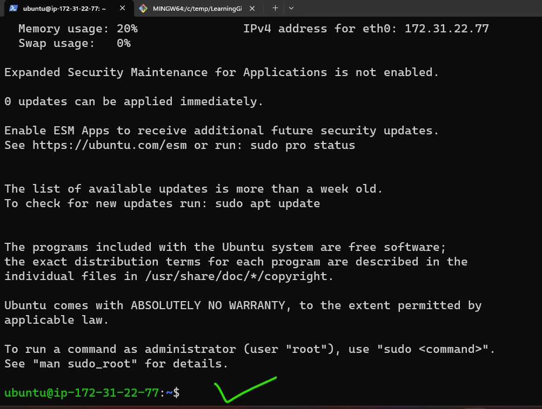Click the Git icon on the MINGW64 tab
This screenshot has width=542, height=409.
pyautogui.click(x=143, y=9)
